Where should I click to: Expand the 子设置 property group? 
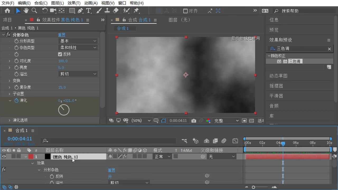(x=10, y=94)
